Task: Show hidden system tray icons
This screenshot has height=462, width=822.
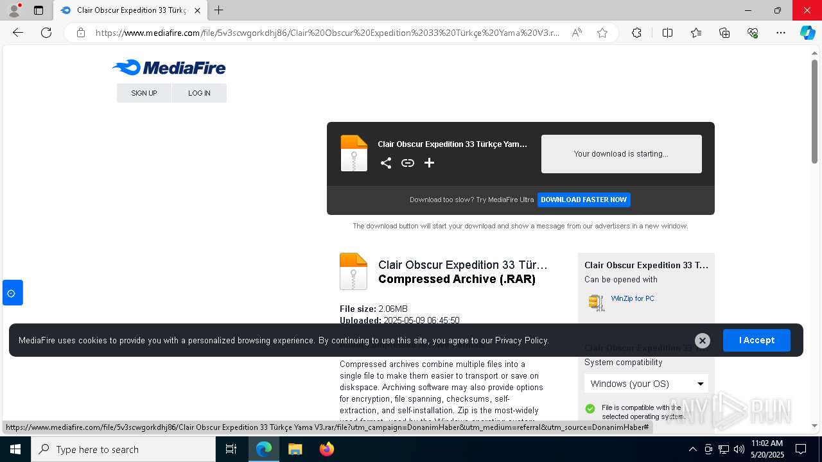Action: pyautogui.click(x=692, y=449)
